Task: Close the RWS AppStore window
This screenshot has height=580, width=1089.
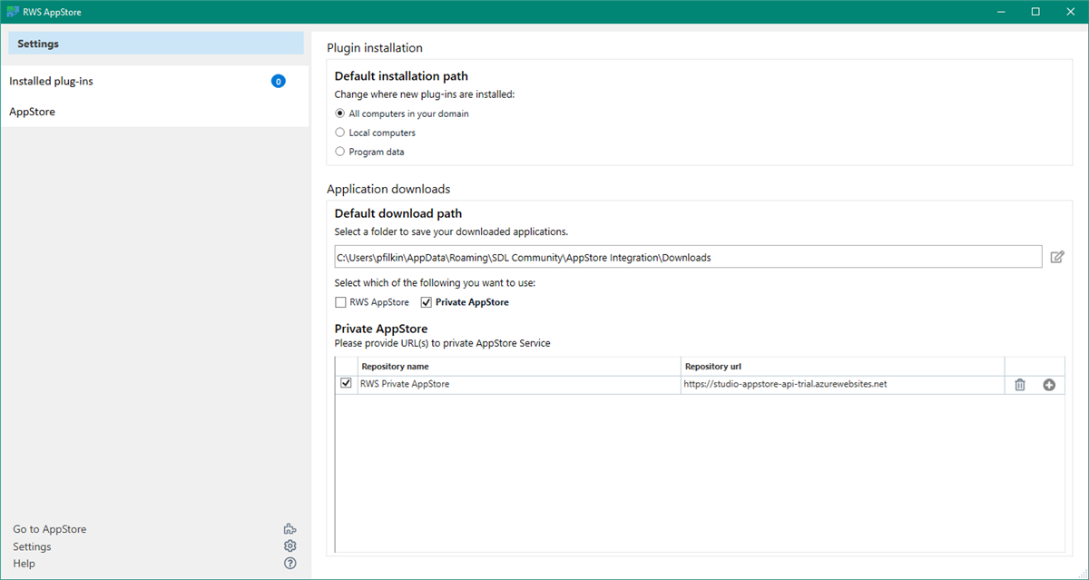Action: point(1070,12)
